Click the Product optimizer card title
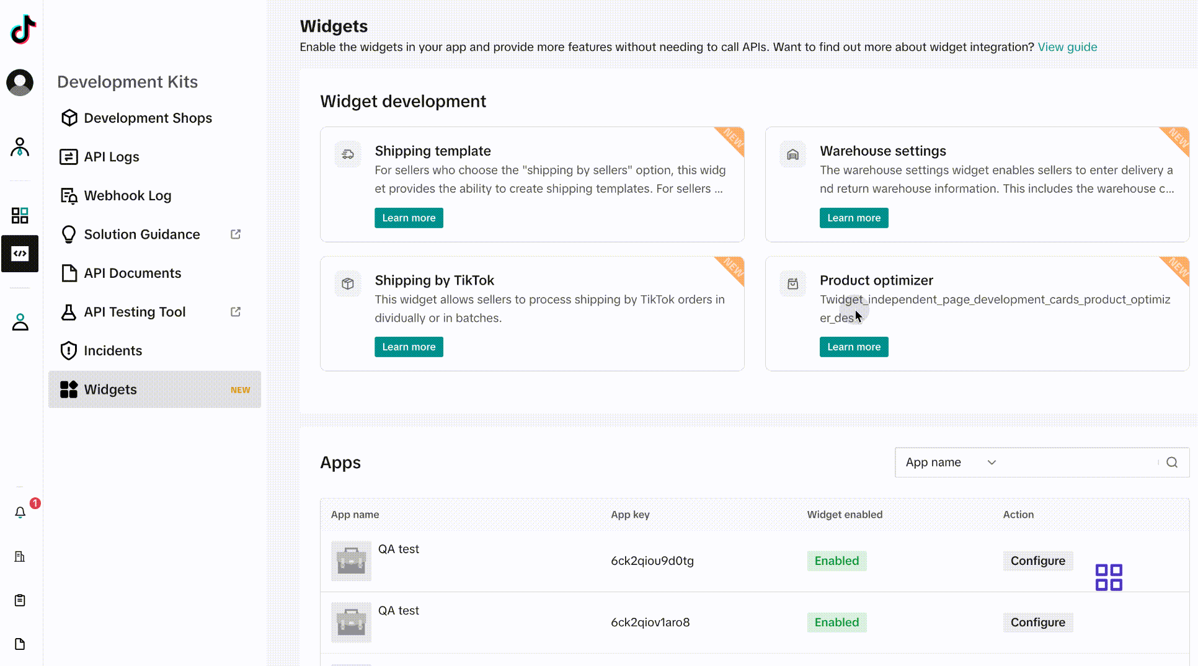This screenshot has height=666, width=1198. [x=876, y=280]
